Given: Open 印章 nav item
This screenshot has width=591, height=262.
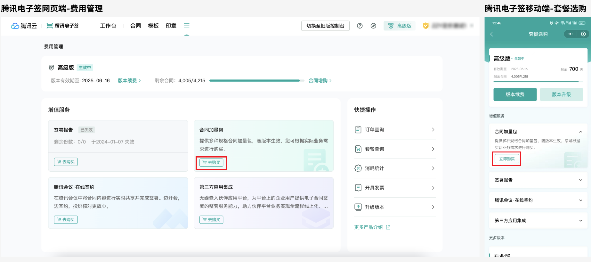Looking at the screenshot, I should [x=171, y=26].
